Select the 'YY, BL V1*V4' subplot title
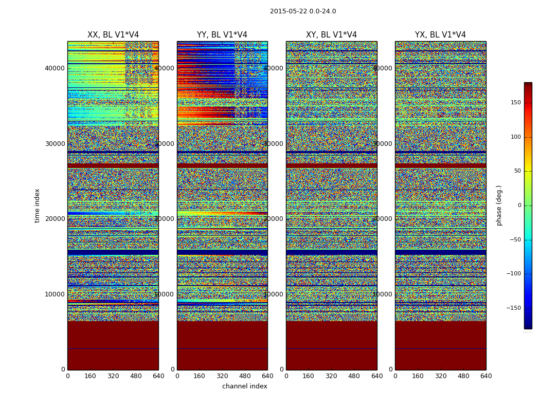 pos(222,35)
